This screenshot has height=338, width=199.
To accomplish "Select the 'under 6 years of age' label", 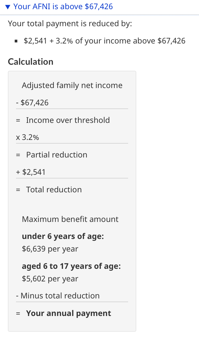I will point(63,236).
